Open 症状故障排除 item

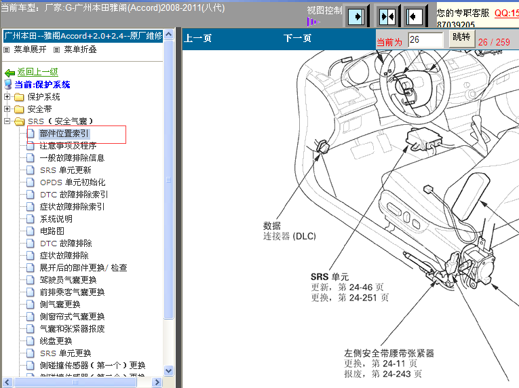pos(64,256)
